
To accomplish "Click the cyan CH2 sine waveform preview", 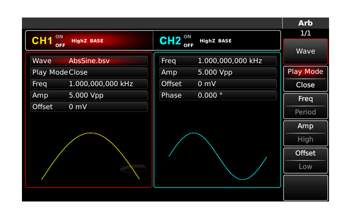I will pos(218,156).
